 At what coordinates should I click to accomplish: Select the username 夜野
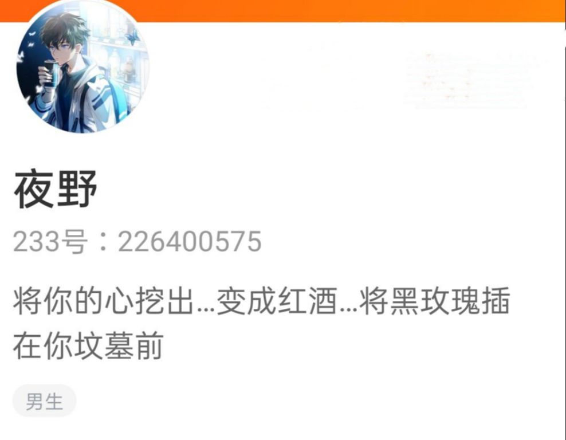[55, 189]
